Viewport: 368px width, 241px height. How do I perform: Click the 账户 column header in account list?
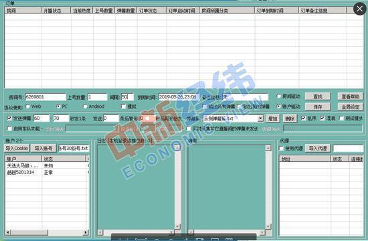tap(23, 159)
